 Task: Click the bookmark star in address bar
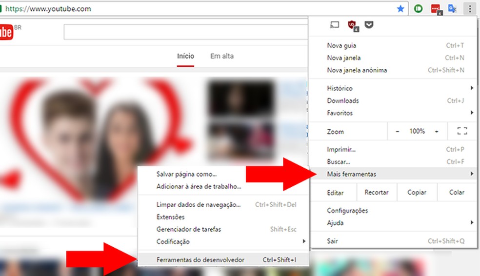[x=400, y=9]
